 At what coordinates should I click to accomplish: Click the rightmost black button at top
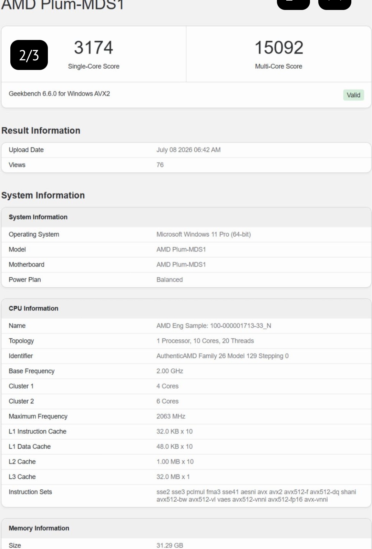335,3
